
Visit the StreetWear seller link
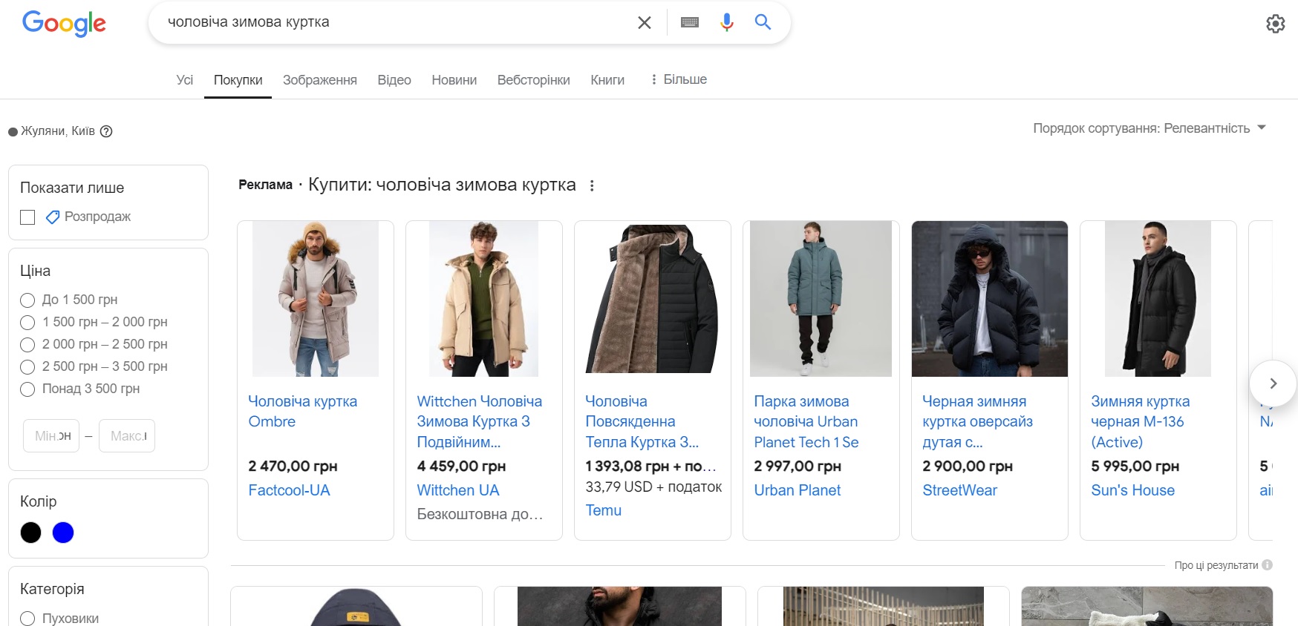click(x=959, y=490)
